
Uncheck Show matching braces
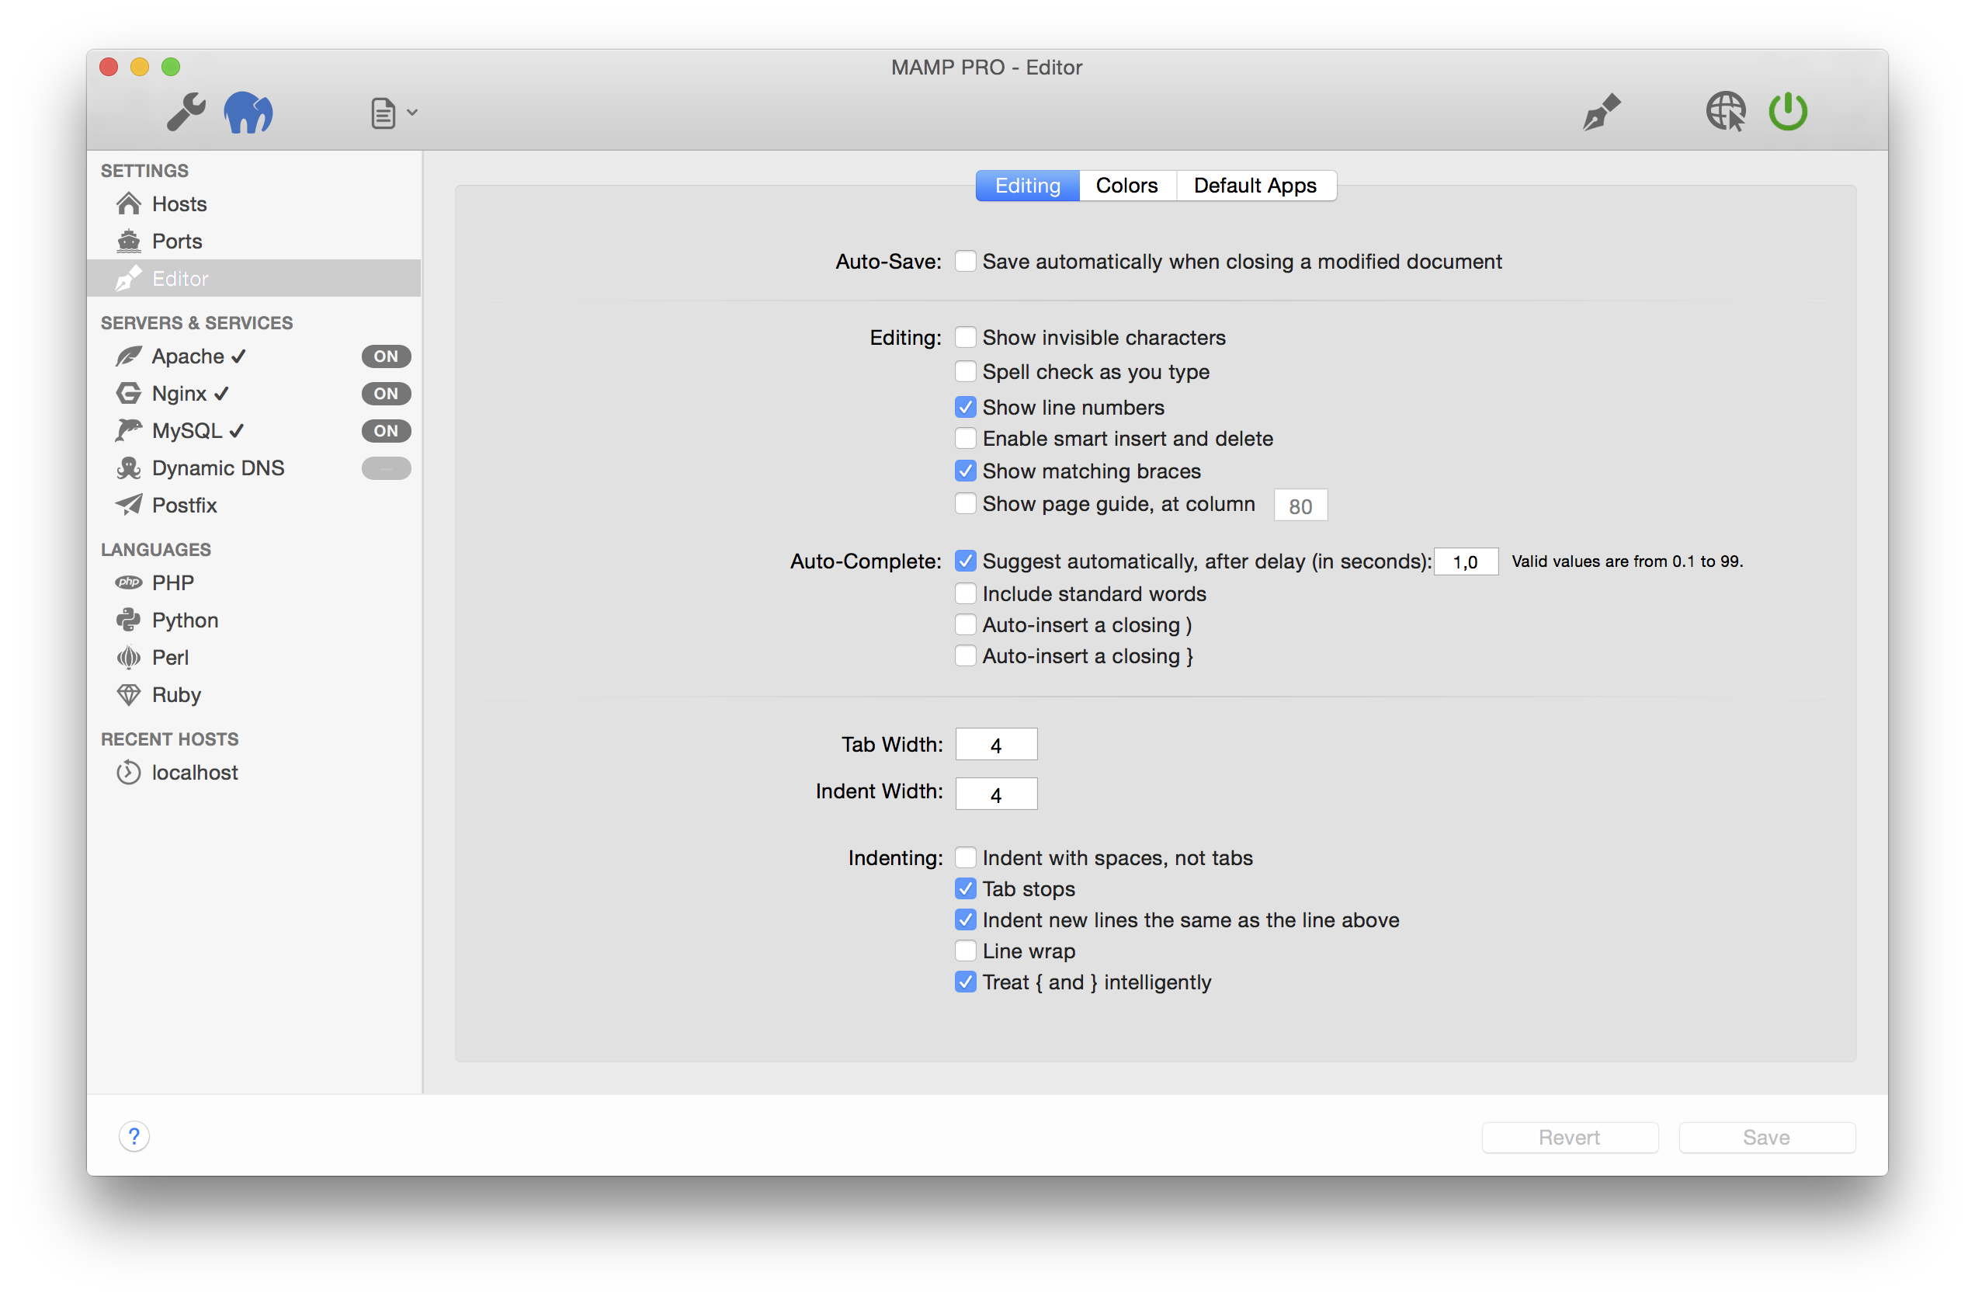point(965,471)
